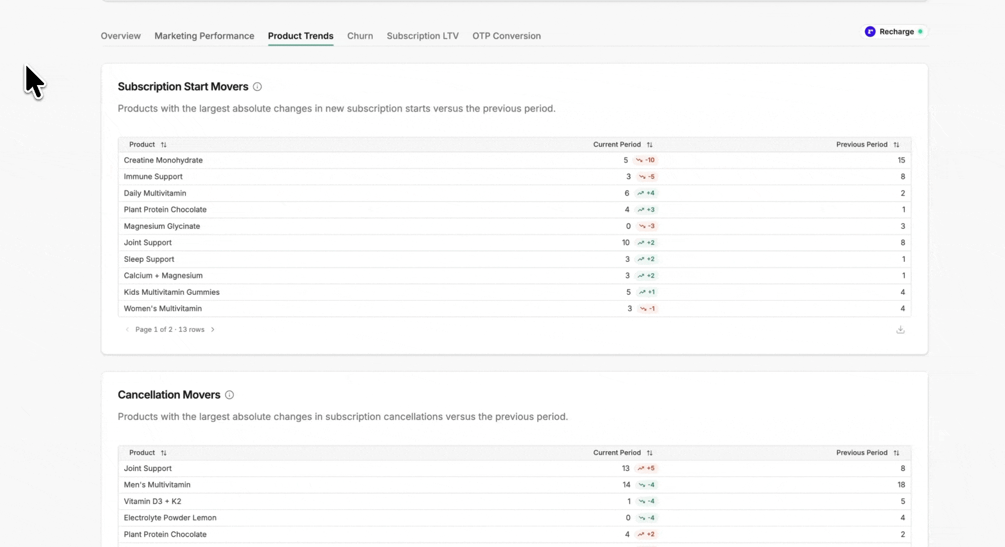Open the Churn tab
The width and height of the screenshot is (1005, 547).
[x=360, y=36]
